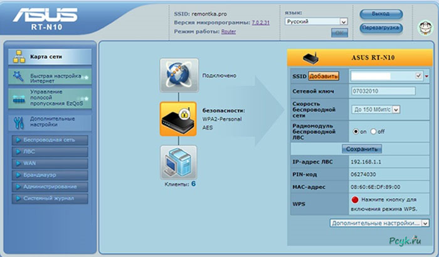The image size is (439, 257).
Task: Toggle the checkbox in SSID field
Action: (418, 76)
